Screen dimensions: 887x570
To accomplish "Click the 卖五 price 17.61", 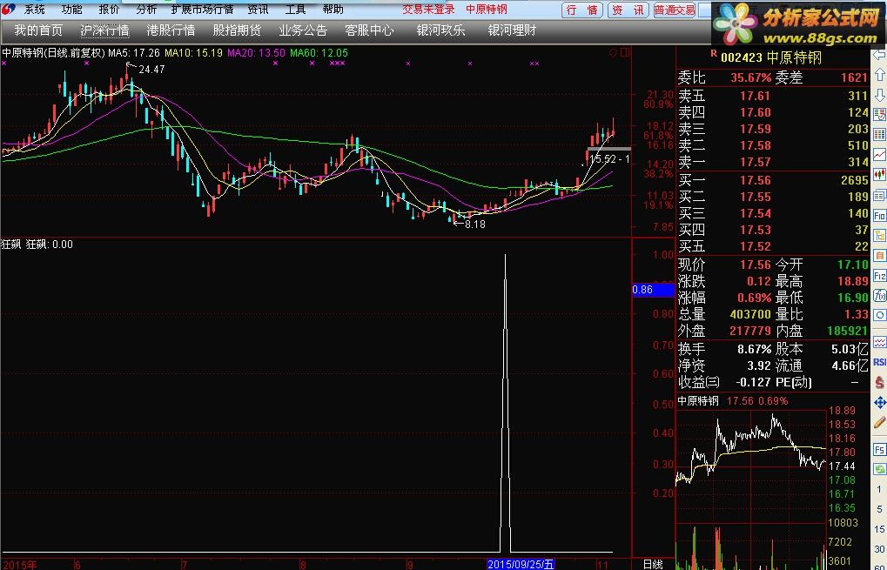I will click(756, 96).
